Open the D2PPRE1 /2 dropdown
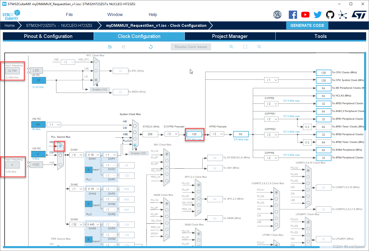Image resolution: width=369 pixels, height=251 pixels. (271, 119)
